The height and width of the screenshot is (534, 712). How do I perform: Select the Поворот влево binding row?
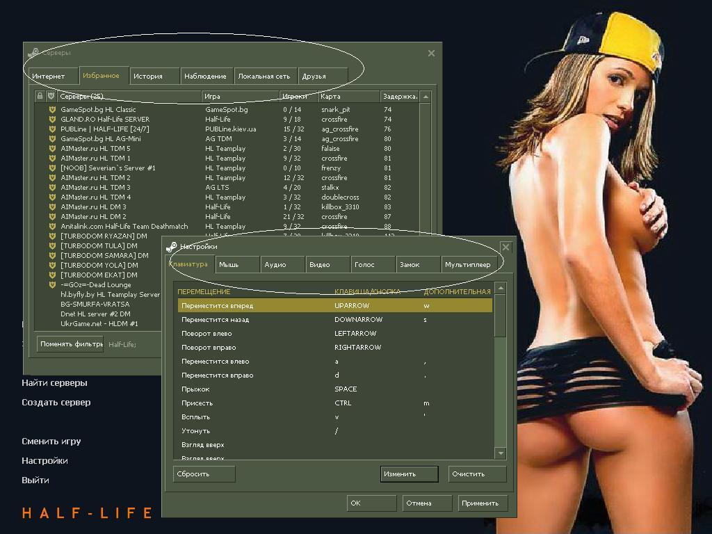click(x=335, y=333)
